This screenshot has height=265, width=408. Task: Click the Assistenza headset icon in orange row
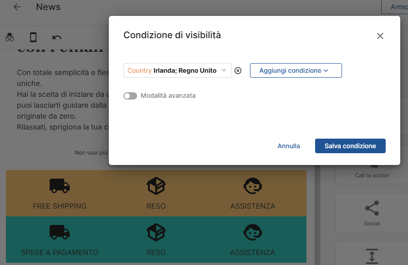click(252, 185)
